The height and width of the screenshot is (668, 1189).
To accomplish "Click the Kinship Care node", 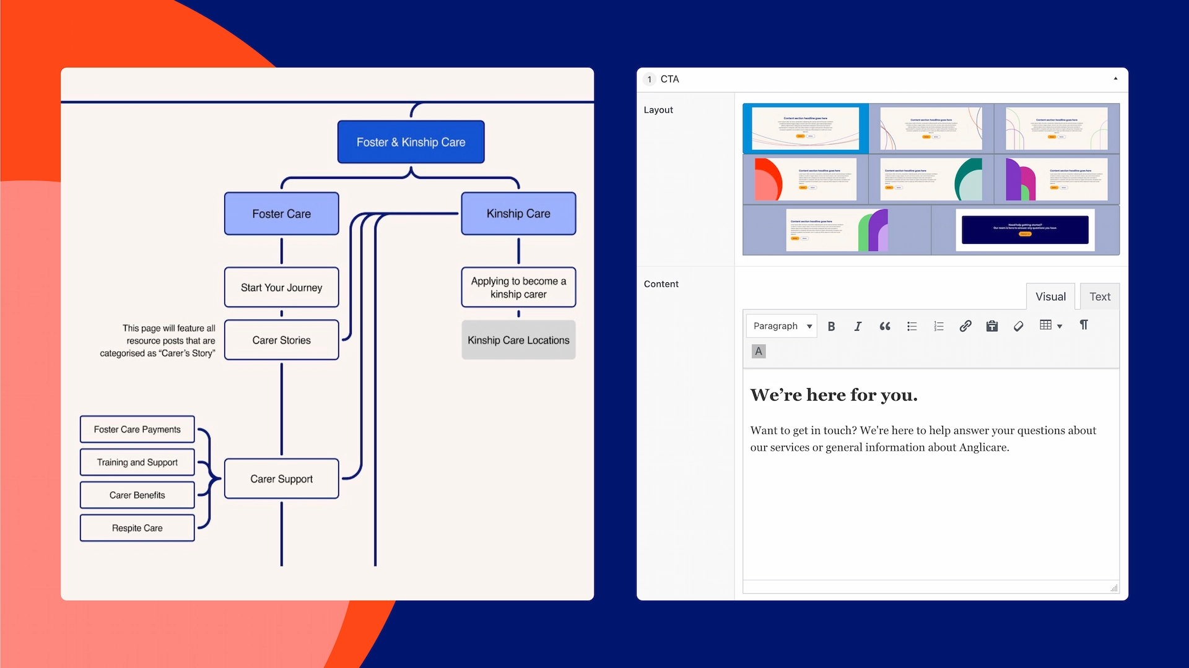I will point(518,214).
